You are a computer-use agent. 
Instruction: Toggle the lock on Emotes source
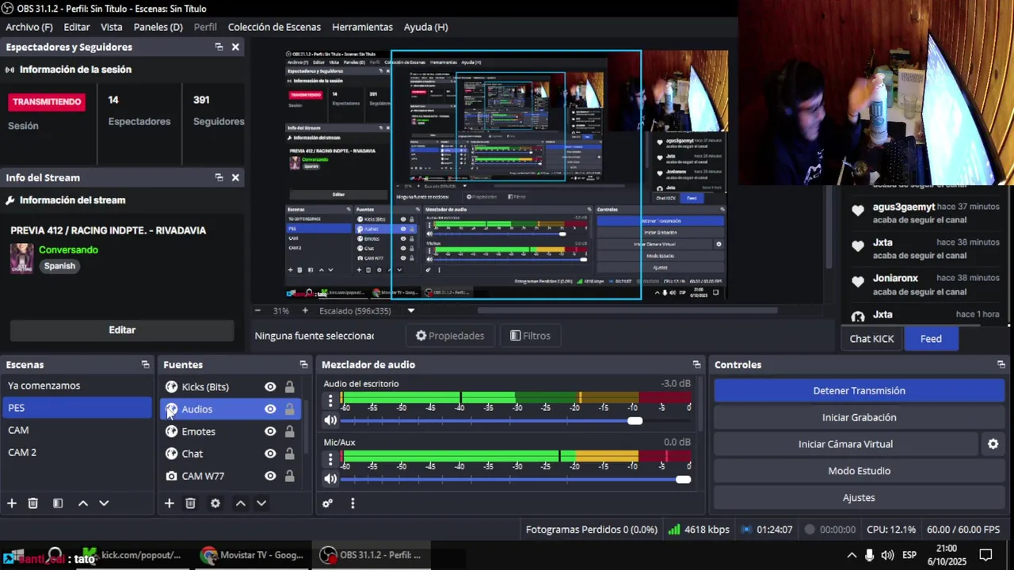point(289,431)
